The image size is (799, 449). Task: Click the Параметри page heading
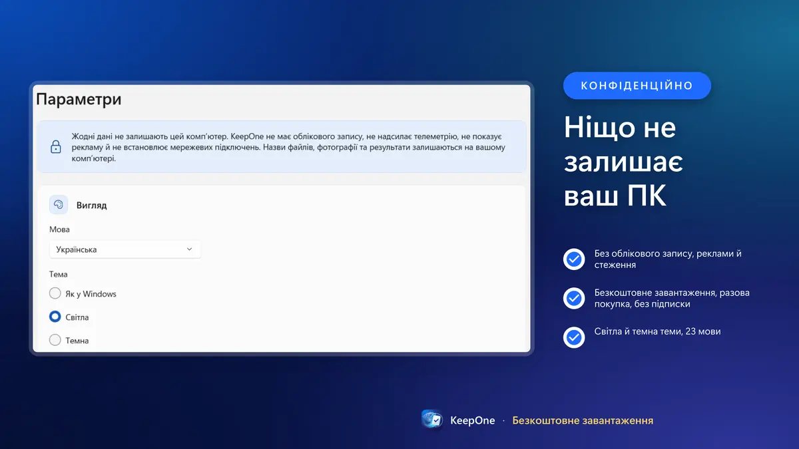[79, 100]
